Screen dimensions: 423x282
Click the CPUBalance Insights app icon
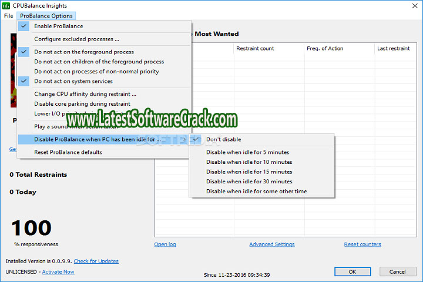pos(6,5)
